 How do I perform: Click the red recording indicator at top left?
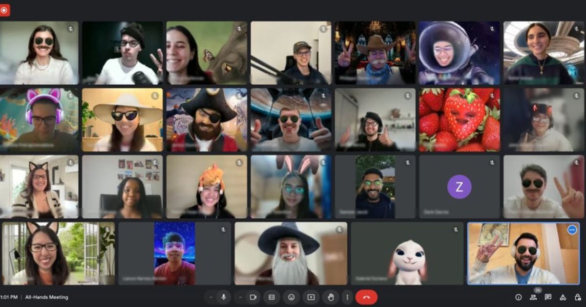click(x=4, y=10)
